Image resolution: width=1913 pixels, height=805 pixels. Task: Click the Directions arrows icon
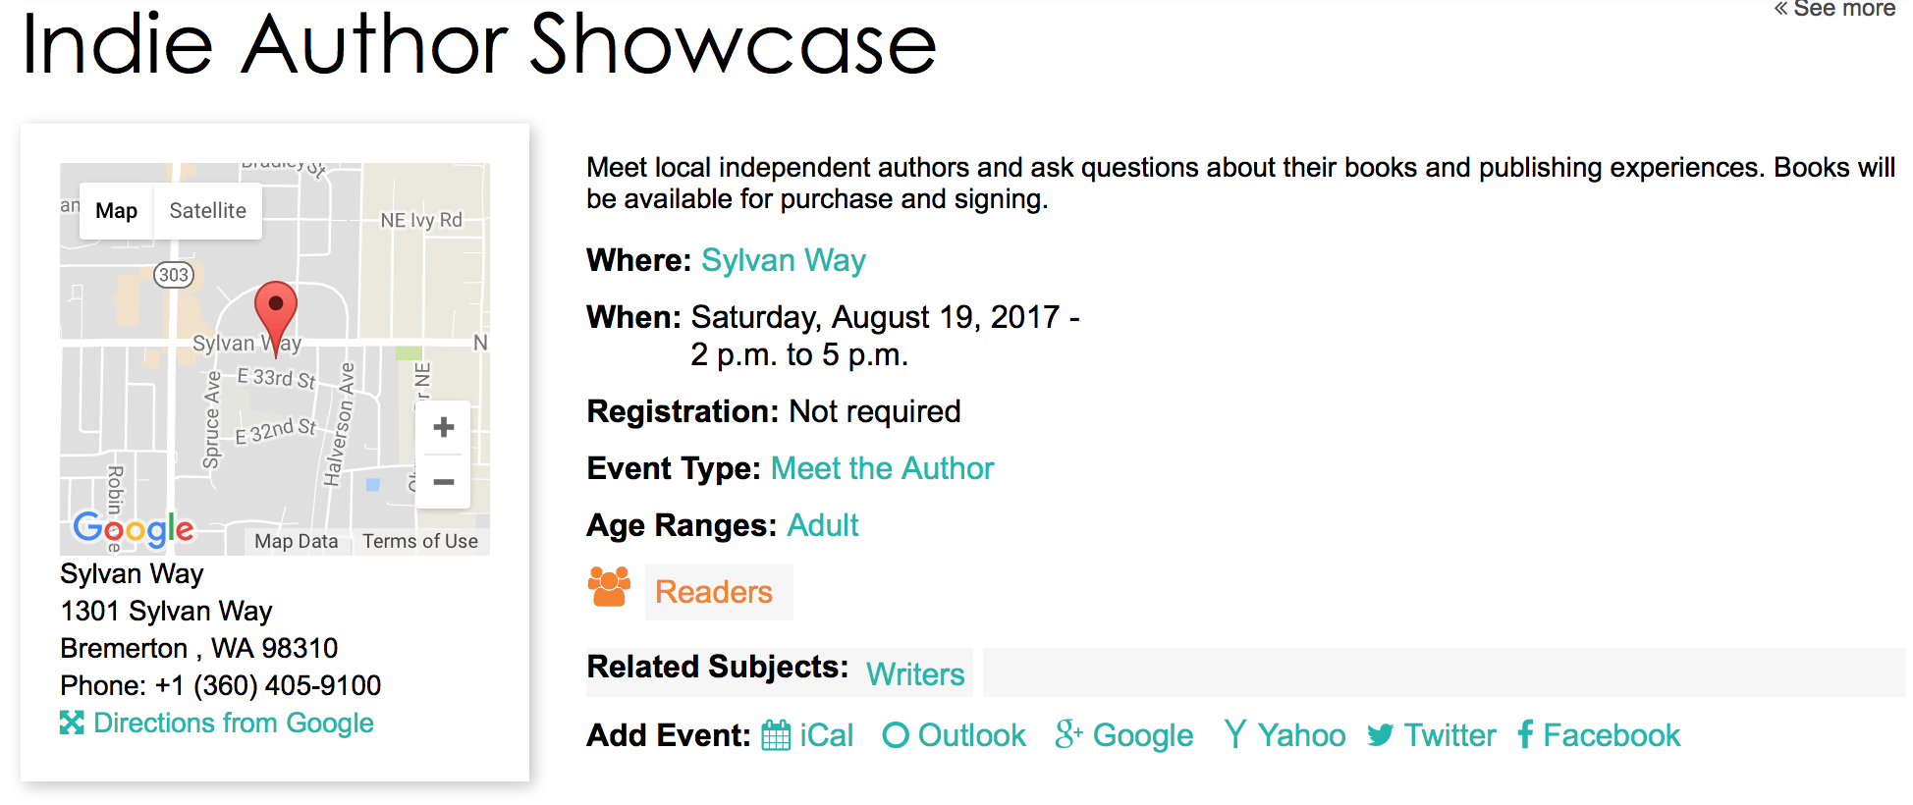tap(72, 723)
